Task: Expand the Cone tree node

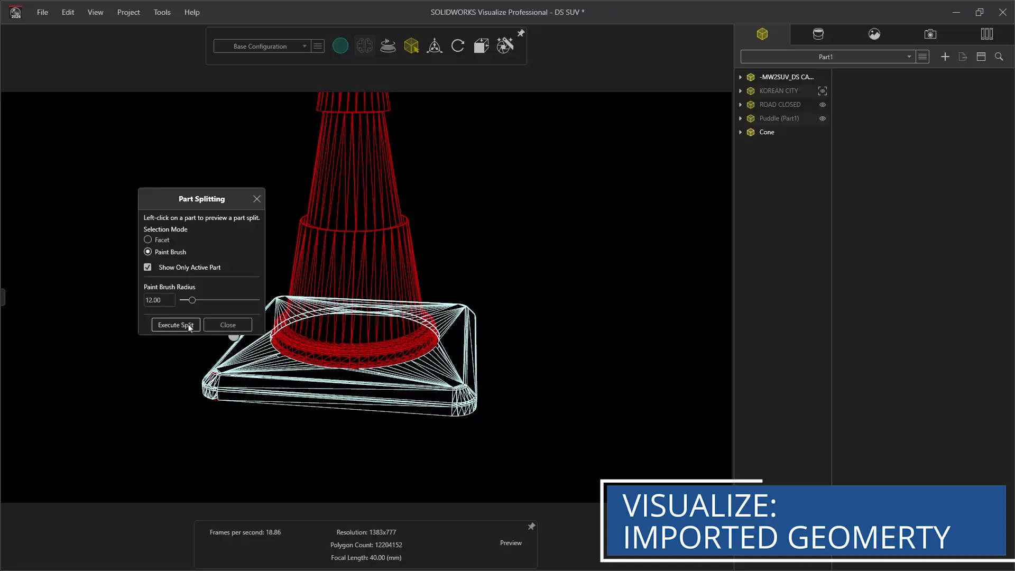Action: click(x=741, y=132)
